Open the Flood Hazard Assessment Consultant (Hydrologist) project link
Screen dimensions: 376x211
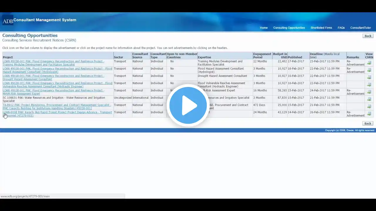(58, 70)
